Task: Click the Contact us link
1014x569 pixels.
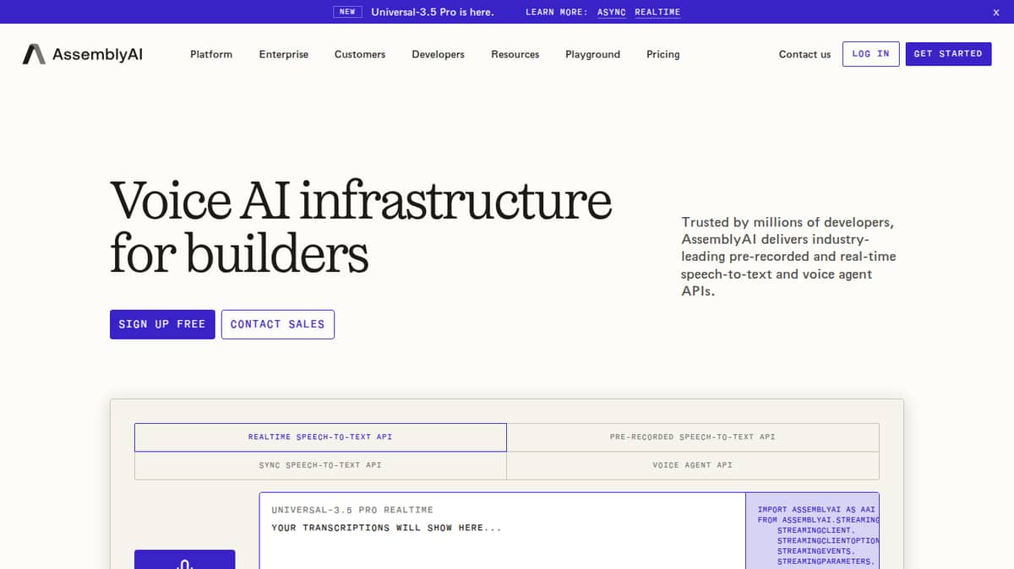Action: (x=804, y=54)
